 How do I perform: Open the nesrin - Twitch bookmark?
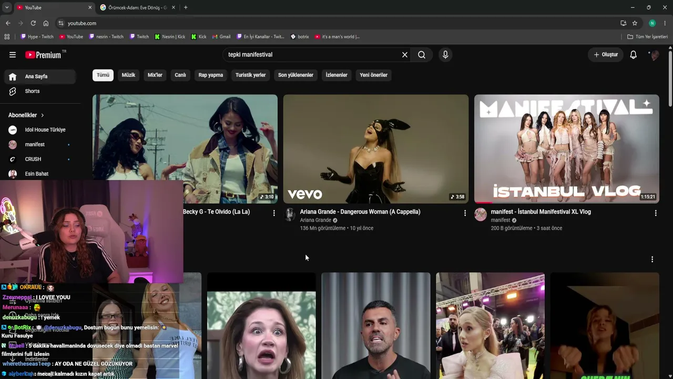point(106,37)
